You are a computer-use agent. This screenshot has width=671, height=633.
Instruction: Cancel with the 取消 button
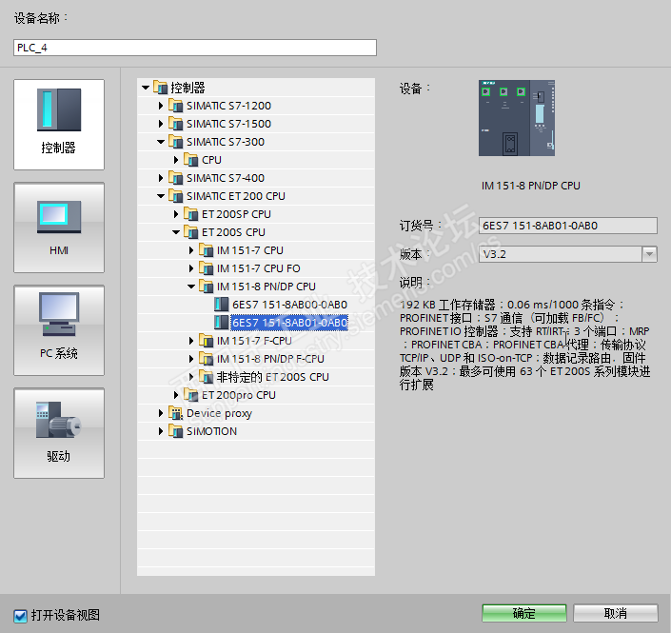[x=616, y=613]
